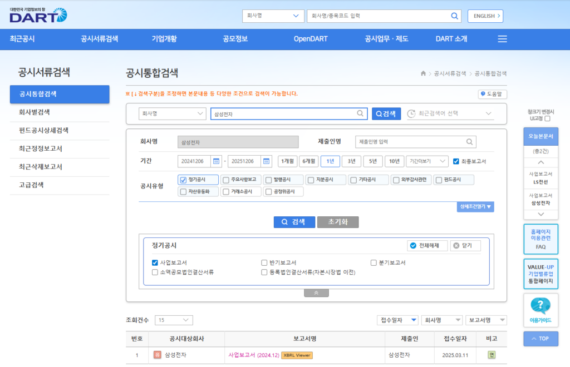The image size is (570, 367).
Task: Click the magnifier icon in top search box
Action: [455, 16]
